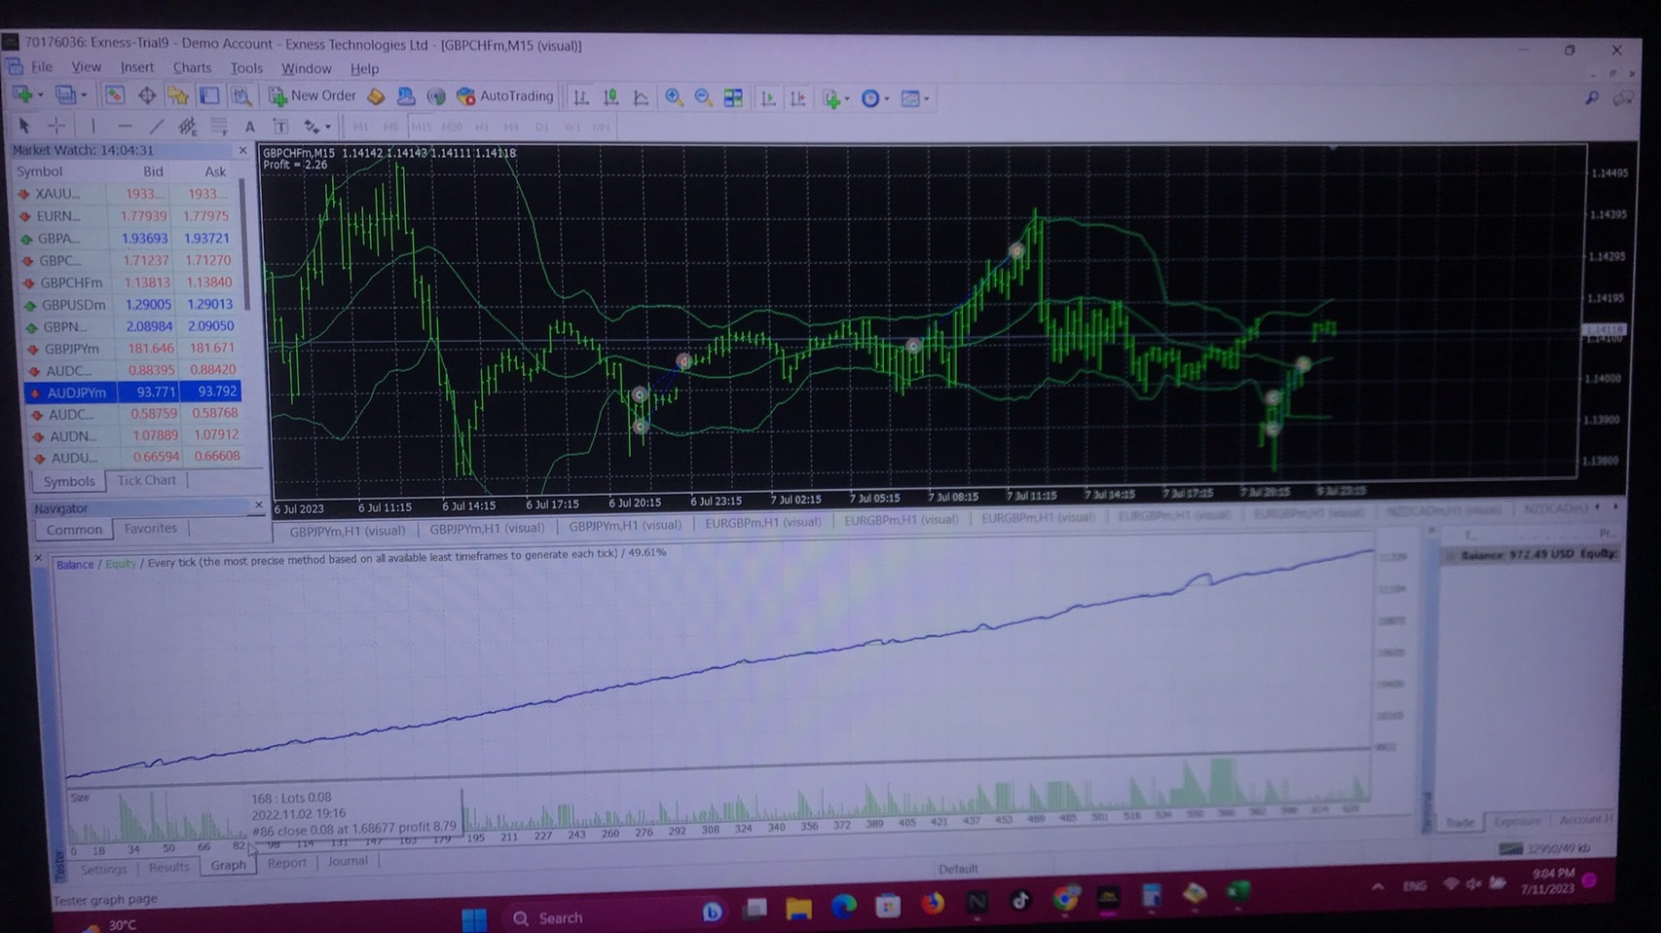Enable the chart auto scroll icon

[768, 98]
